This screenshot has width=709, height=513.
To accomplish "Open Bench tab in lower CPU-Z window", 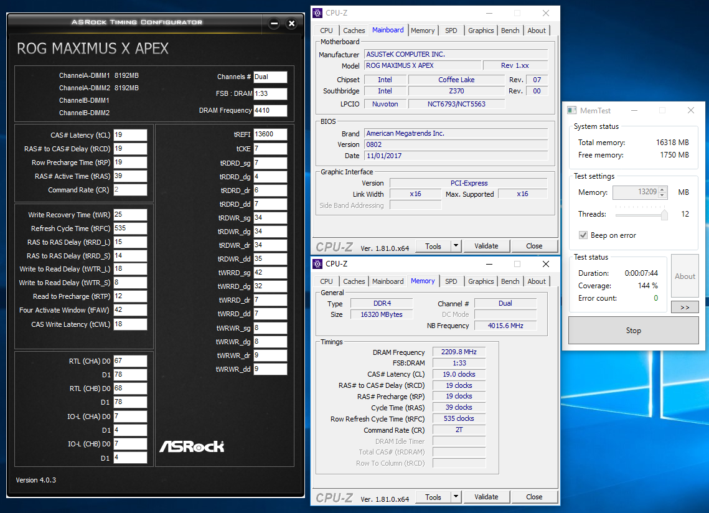I will [x=510, y=281].
